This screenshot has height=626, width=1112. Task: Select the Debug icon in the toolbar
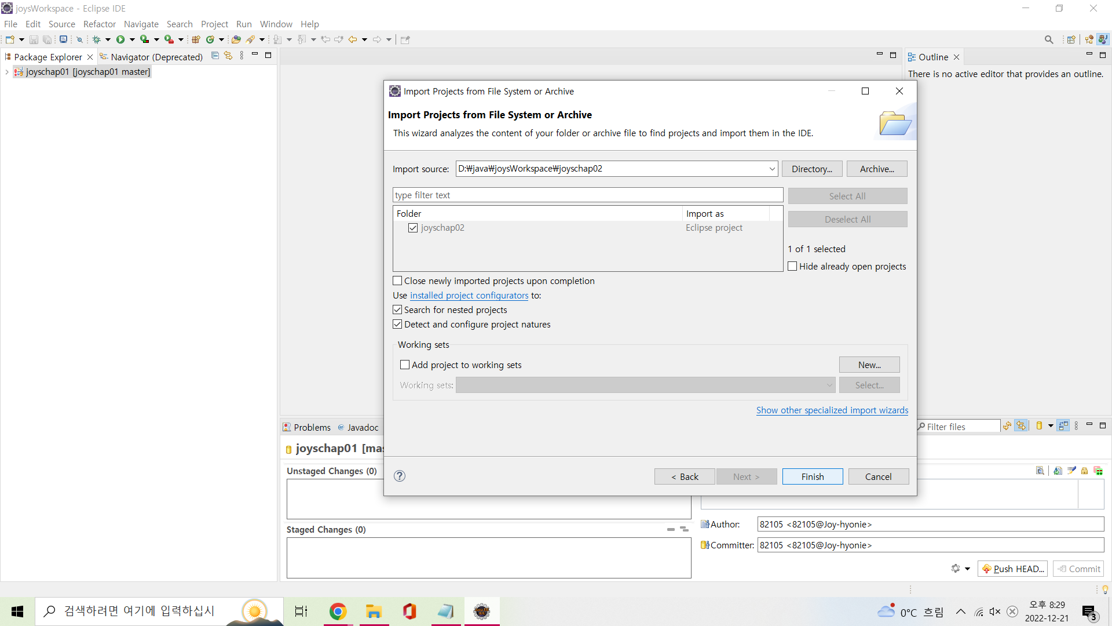tap(97, 39)
